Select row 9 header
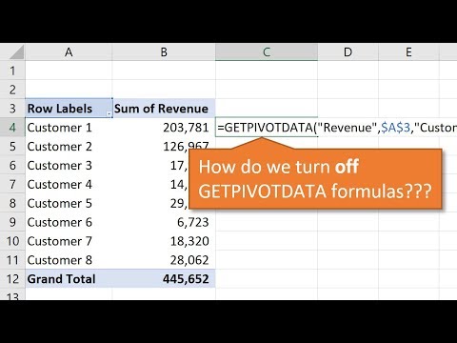The height and width of the screenshot is (343, 457). [x=12, y=222]
